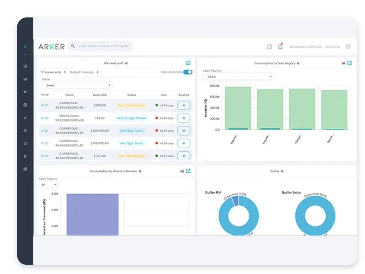Open TP agreement #189 link
The width and height of the screenshot is (365, 274).
click(45, 118)
